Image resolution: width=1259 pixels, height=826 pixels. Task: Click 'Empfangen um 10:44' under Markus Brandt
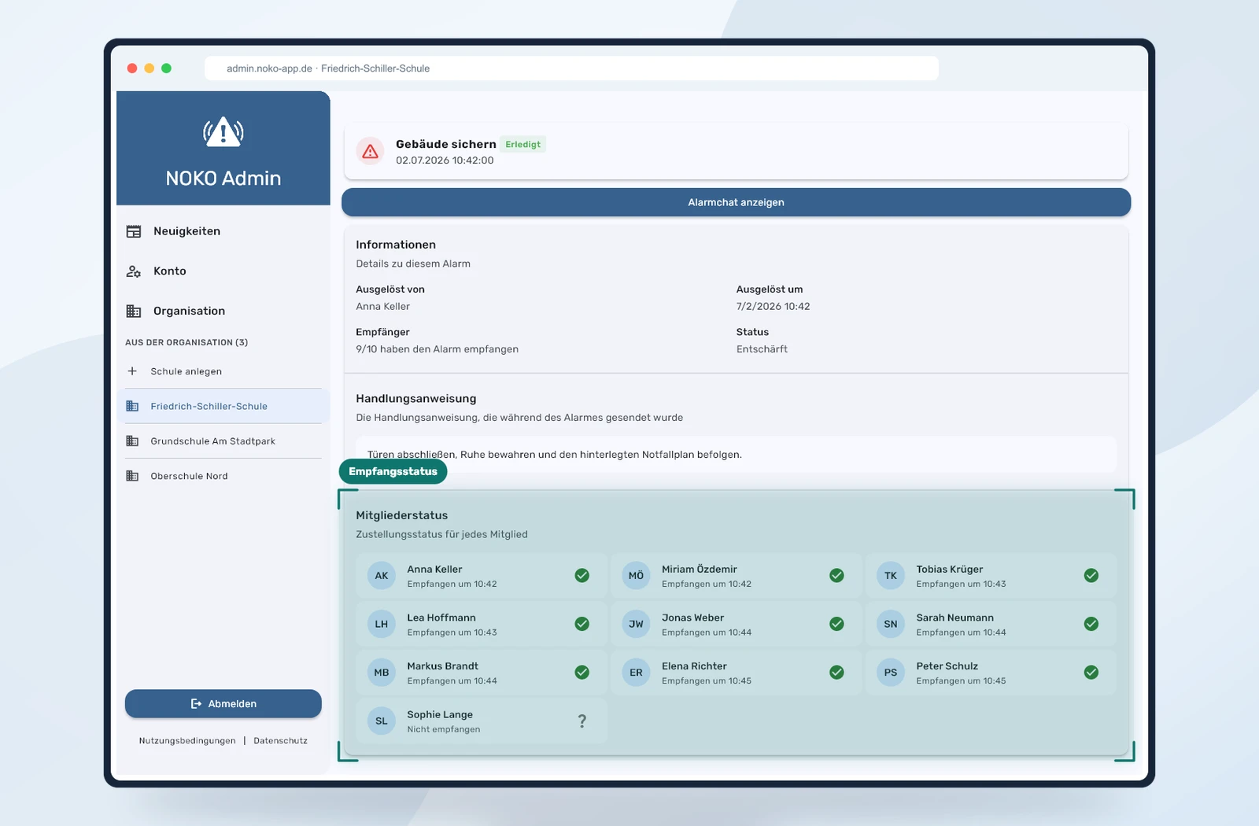pos(452,681)
